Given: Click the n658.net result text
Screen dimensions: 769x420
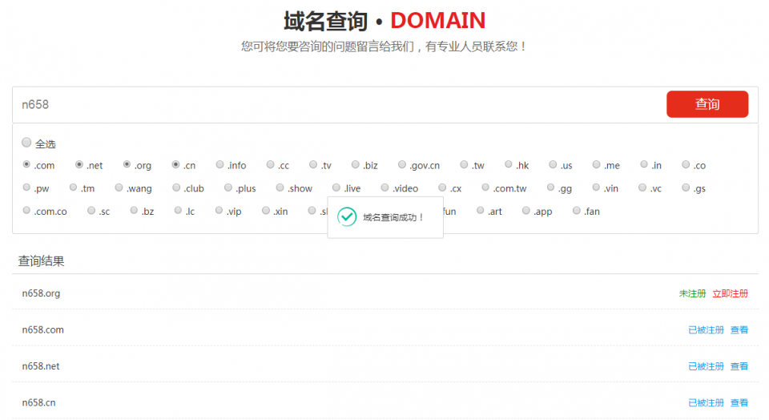Looking at the screenshot, I should click(x=41, y=366).
